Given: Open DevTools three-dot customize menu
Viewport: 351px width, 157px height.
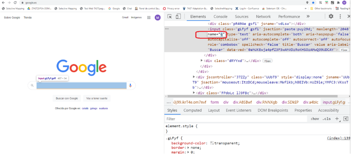Looking at the screenshot, I should click(x=340, y=16).
